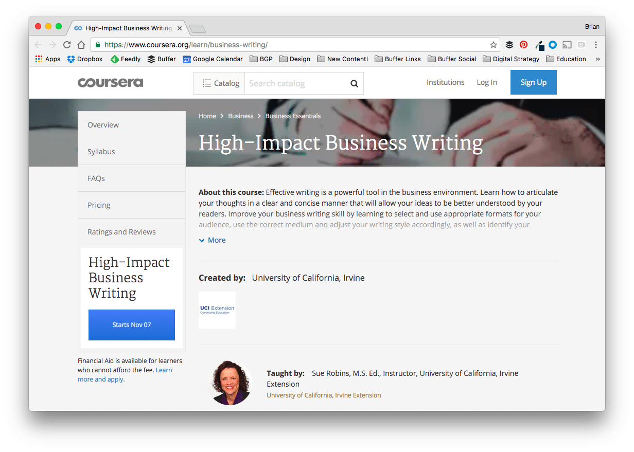
Task: Select Syllabus in the course sidebar
Action: 101,151
